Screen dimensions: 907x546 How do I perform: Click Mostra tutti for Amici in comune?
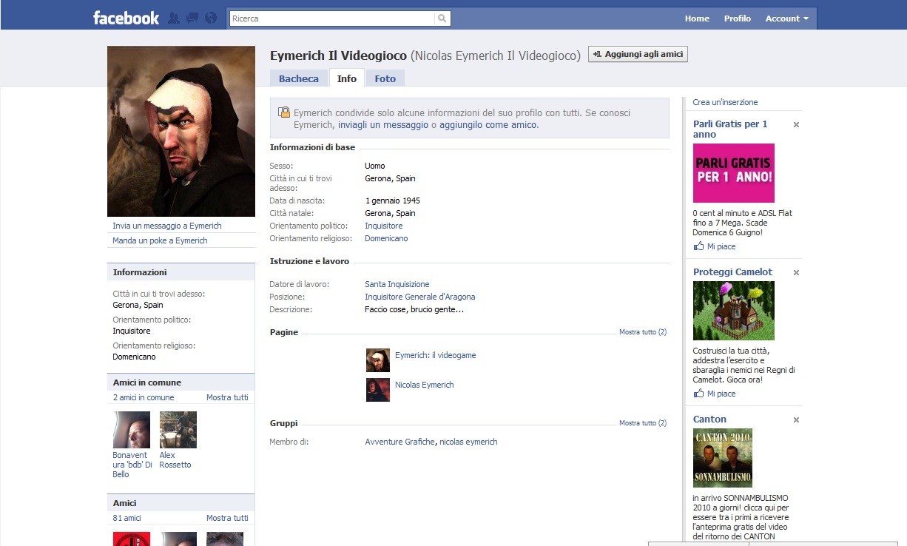pos(227,397)
